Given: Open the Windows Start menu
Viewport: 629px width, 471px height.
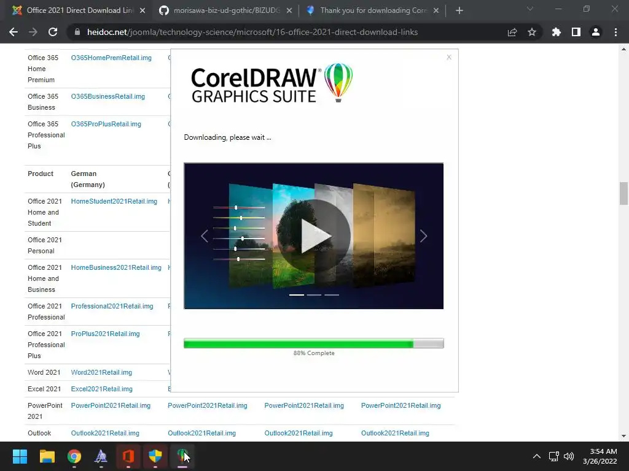Looking at the screenshot, I should (x=20, y=456).
